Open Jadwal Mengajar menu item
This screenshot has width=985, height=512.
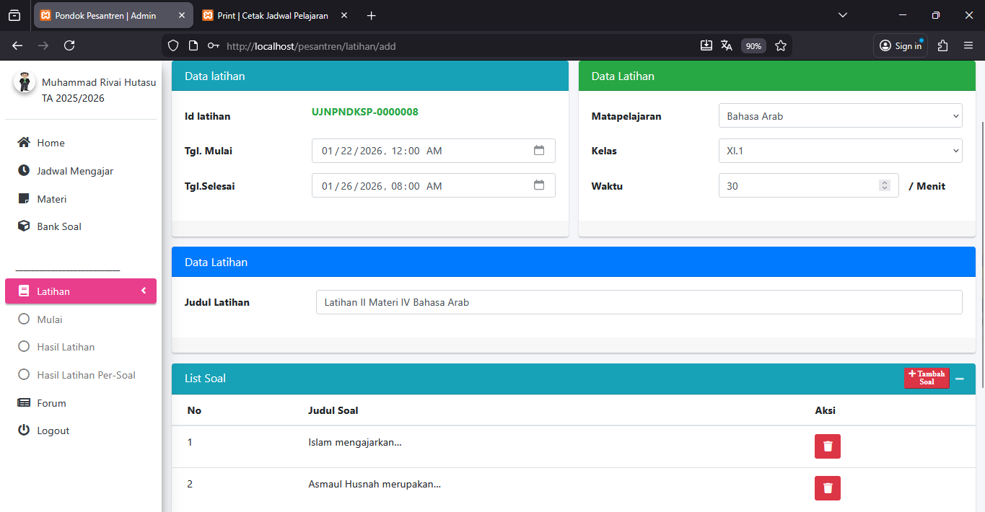[75, 171]
